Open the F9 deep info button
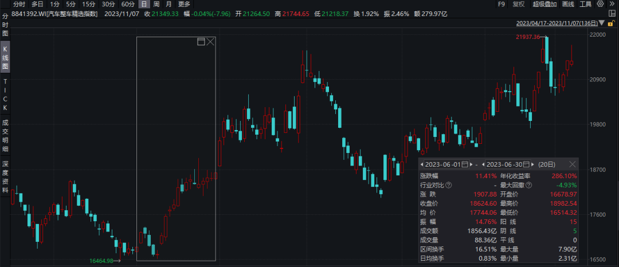 (502, 4)
